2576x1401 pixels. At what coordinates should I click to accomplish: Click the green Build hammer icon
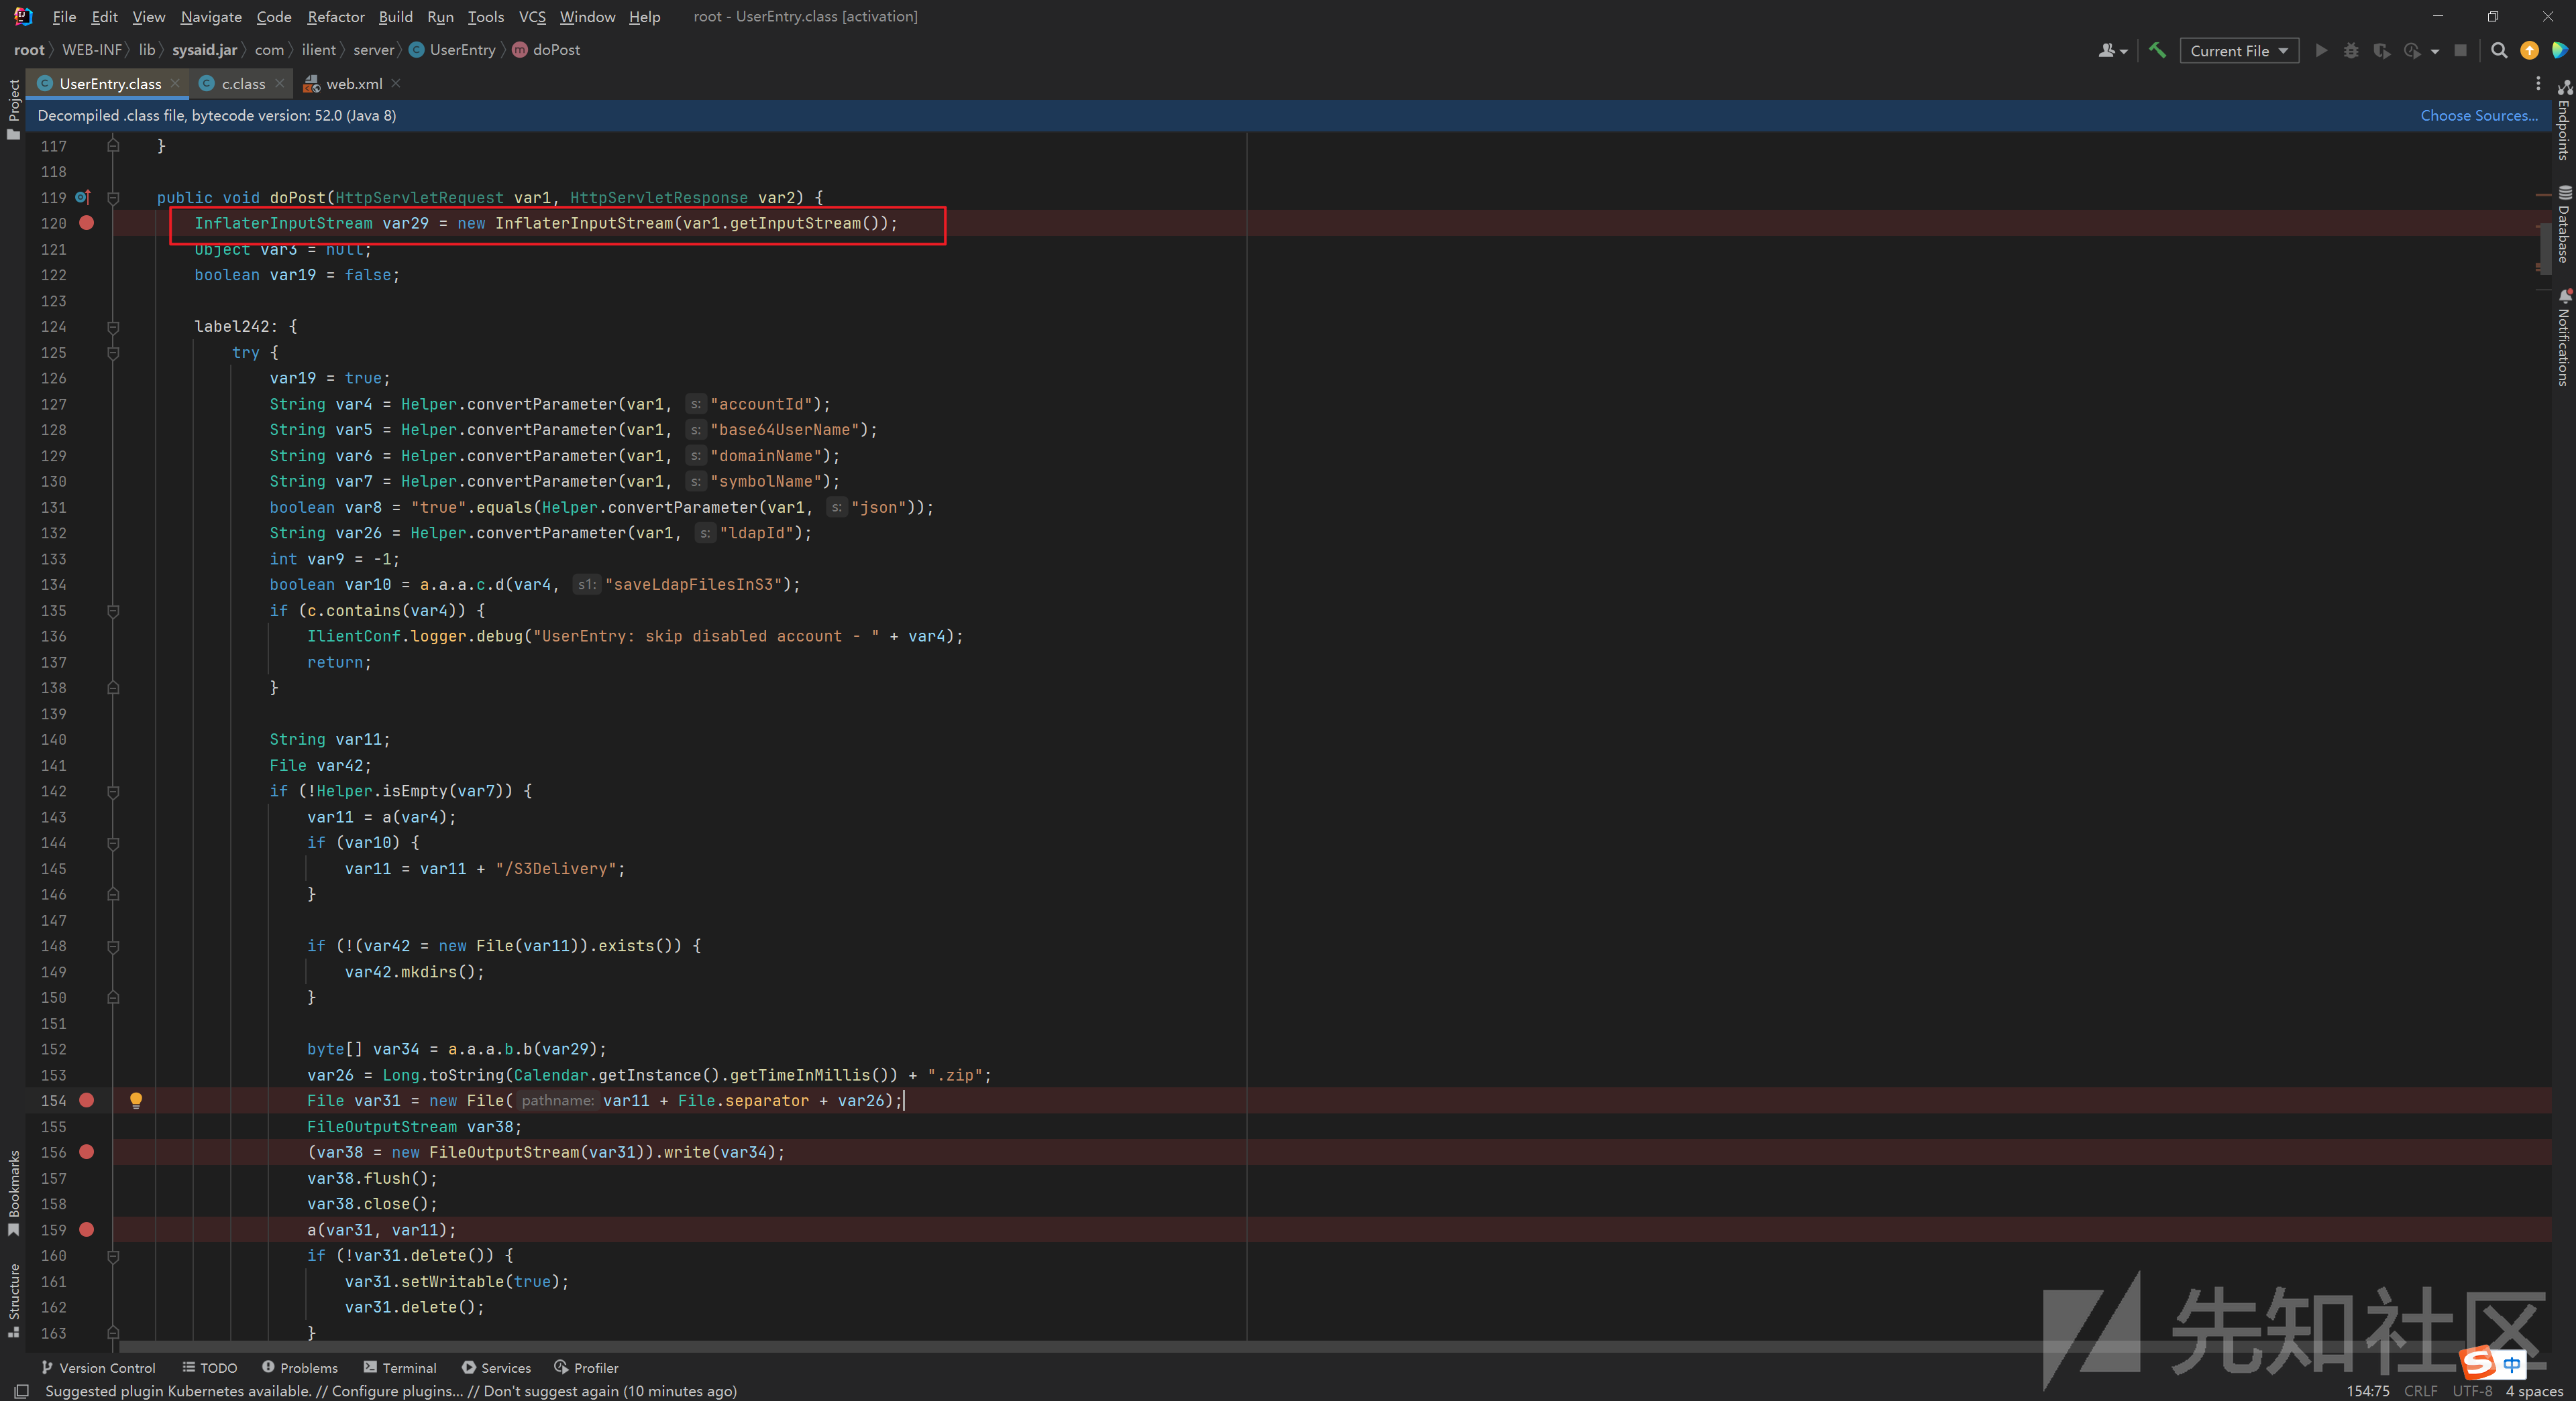[x=2157, y=50]
